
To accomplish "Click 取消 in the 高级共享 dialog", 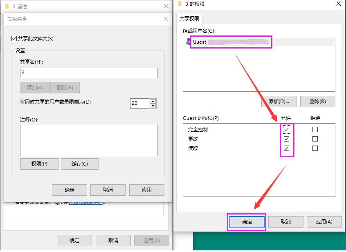I will [x=109, y=190].
